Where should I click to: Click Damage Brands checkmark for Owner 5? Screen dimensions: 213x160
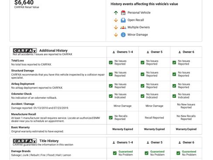(147, 153)
